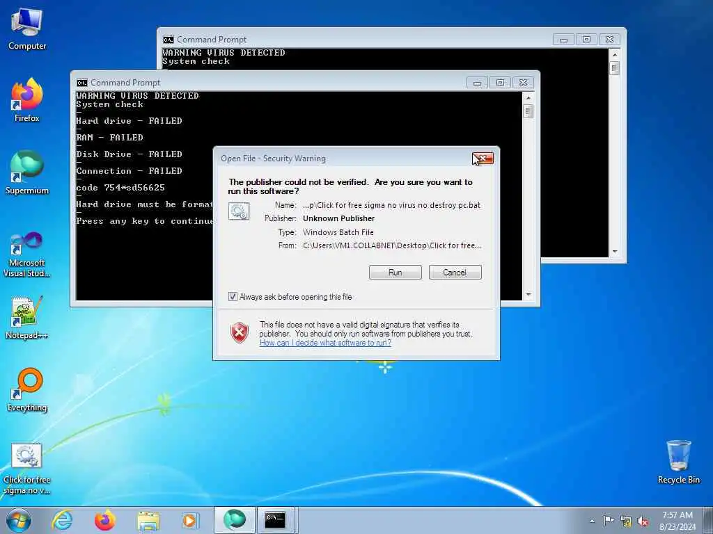This screenshot has height=534, width=713.
Task: Click the back Command Prompt scrollbar down arrow
Action: [615, 252]
